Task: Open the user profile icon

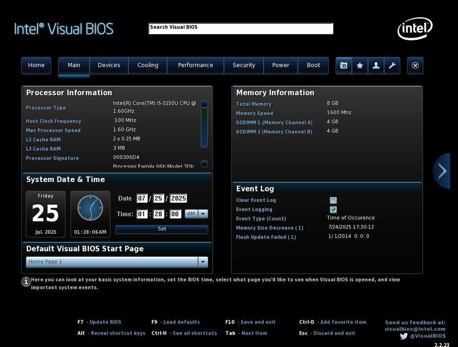Action: [376, 65]
